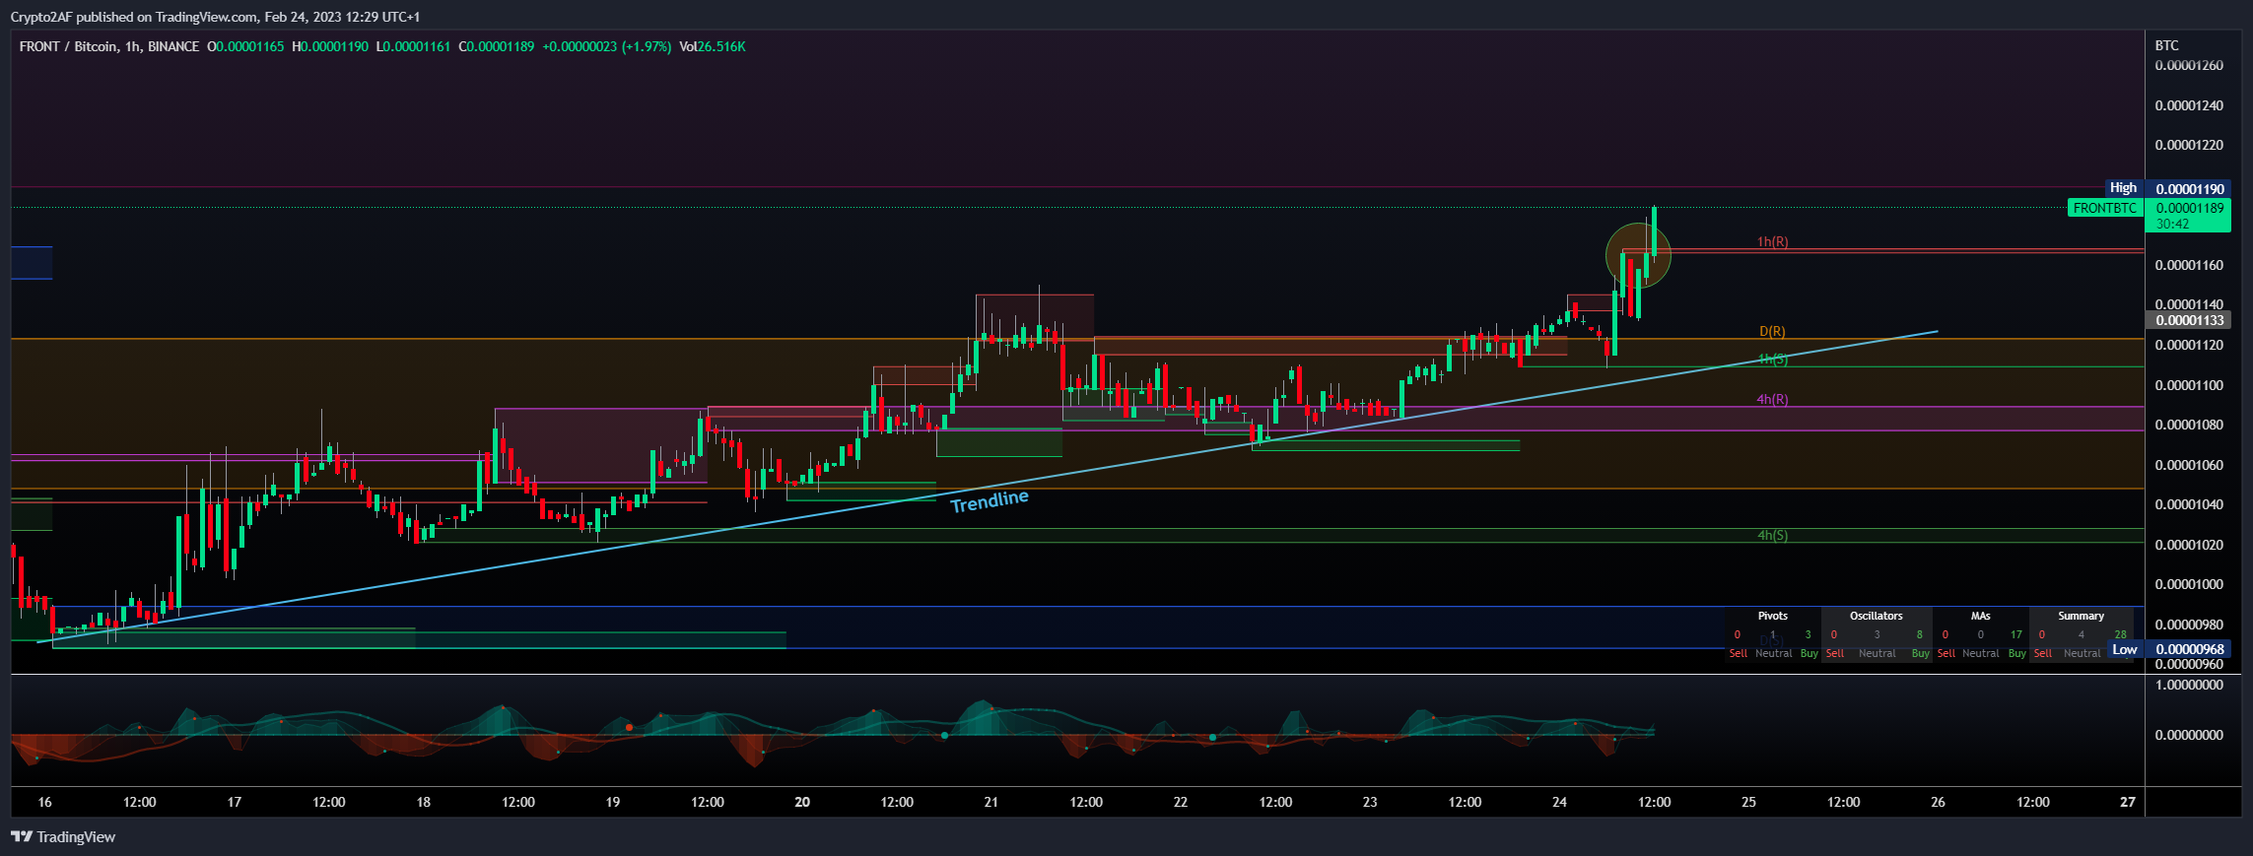The image size is (2253, 856).
Task: Click the green 1h(S) support label
Action: click(1772, 360)
